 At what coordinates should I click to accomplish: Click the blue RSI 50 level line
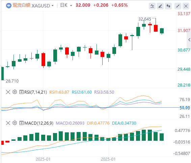point(90,107)
